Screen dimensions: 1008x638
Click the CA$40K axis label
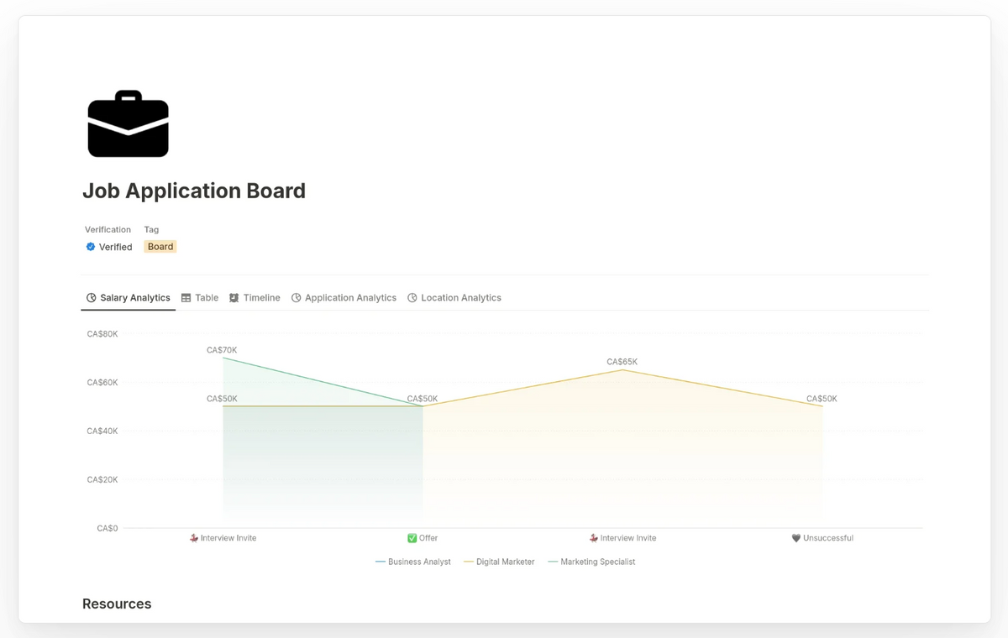pos(102,431)
